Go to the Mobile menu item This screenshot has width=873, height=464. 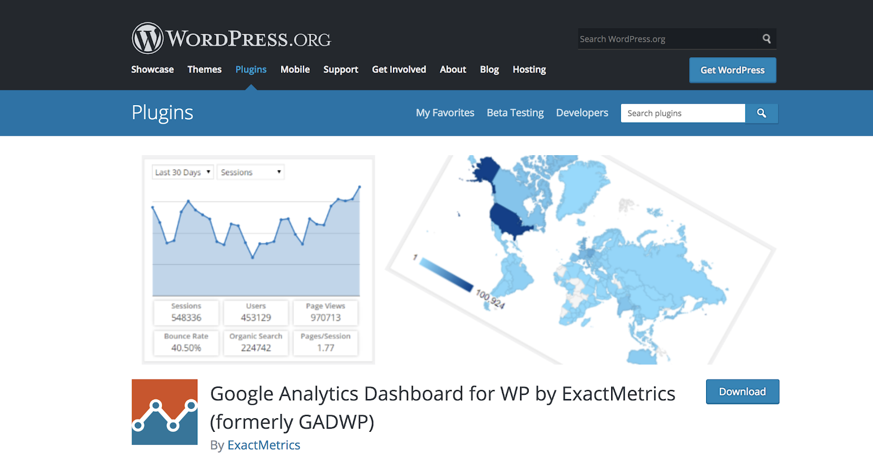tap(295, 69)
